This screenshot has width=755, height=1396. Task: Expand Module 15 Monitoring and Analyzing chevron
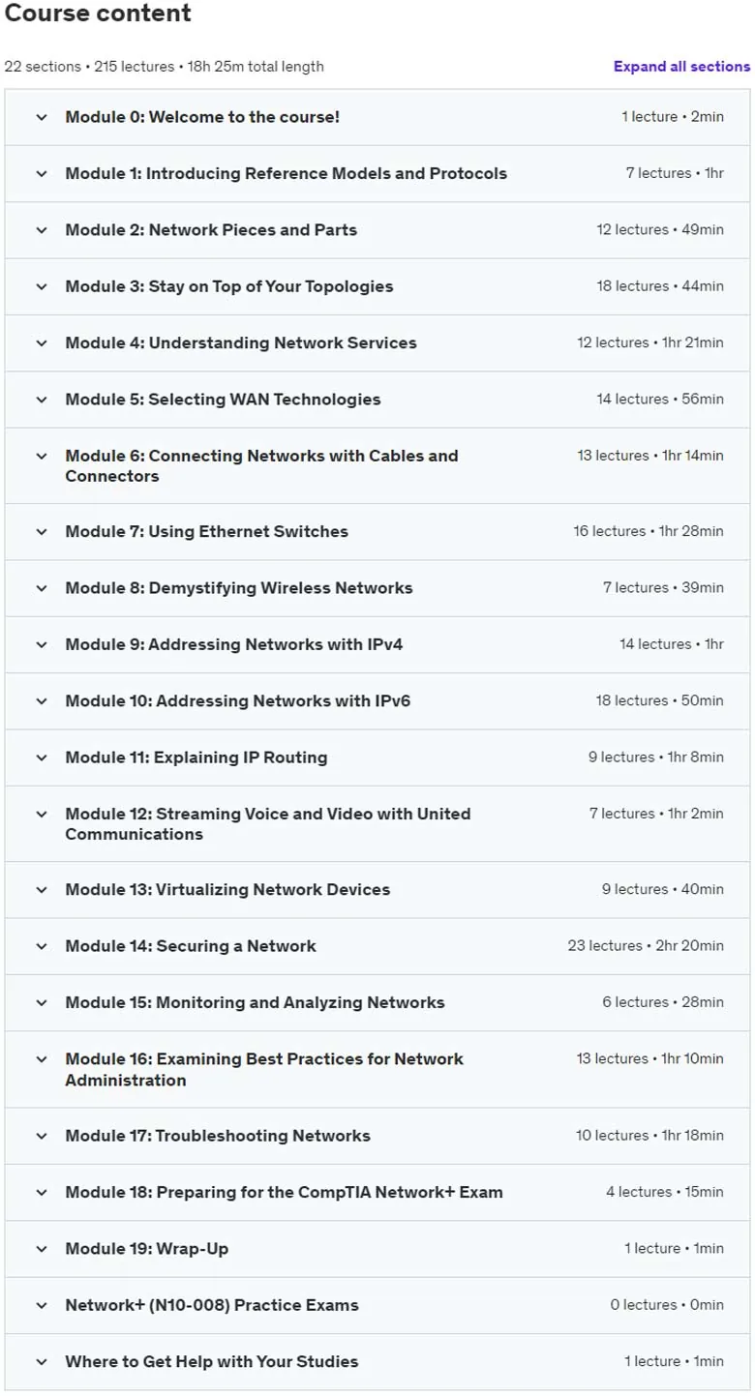(41, 1003)
